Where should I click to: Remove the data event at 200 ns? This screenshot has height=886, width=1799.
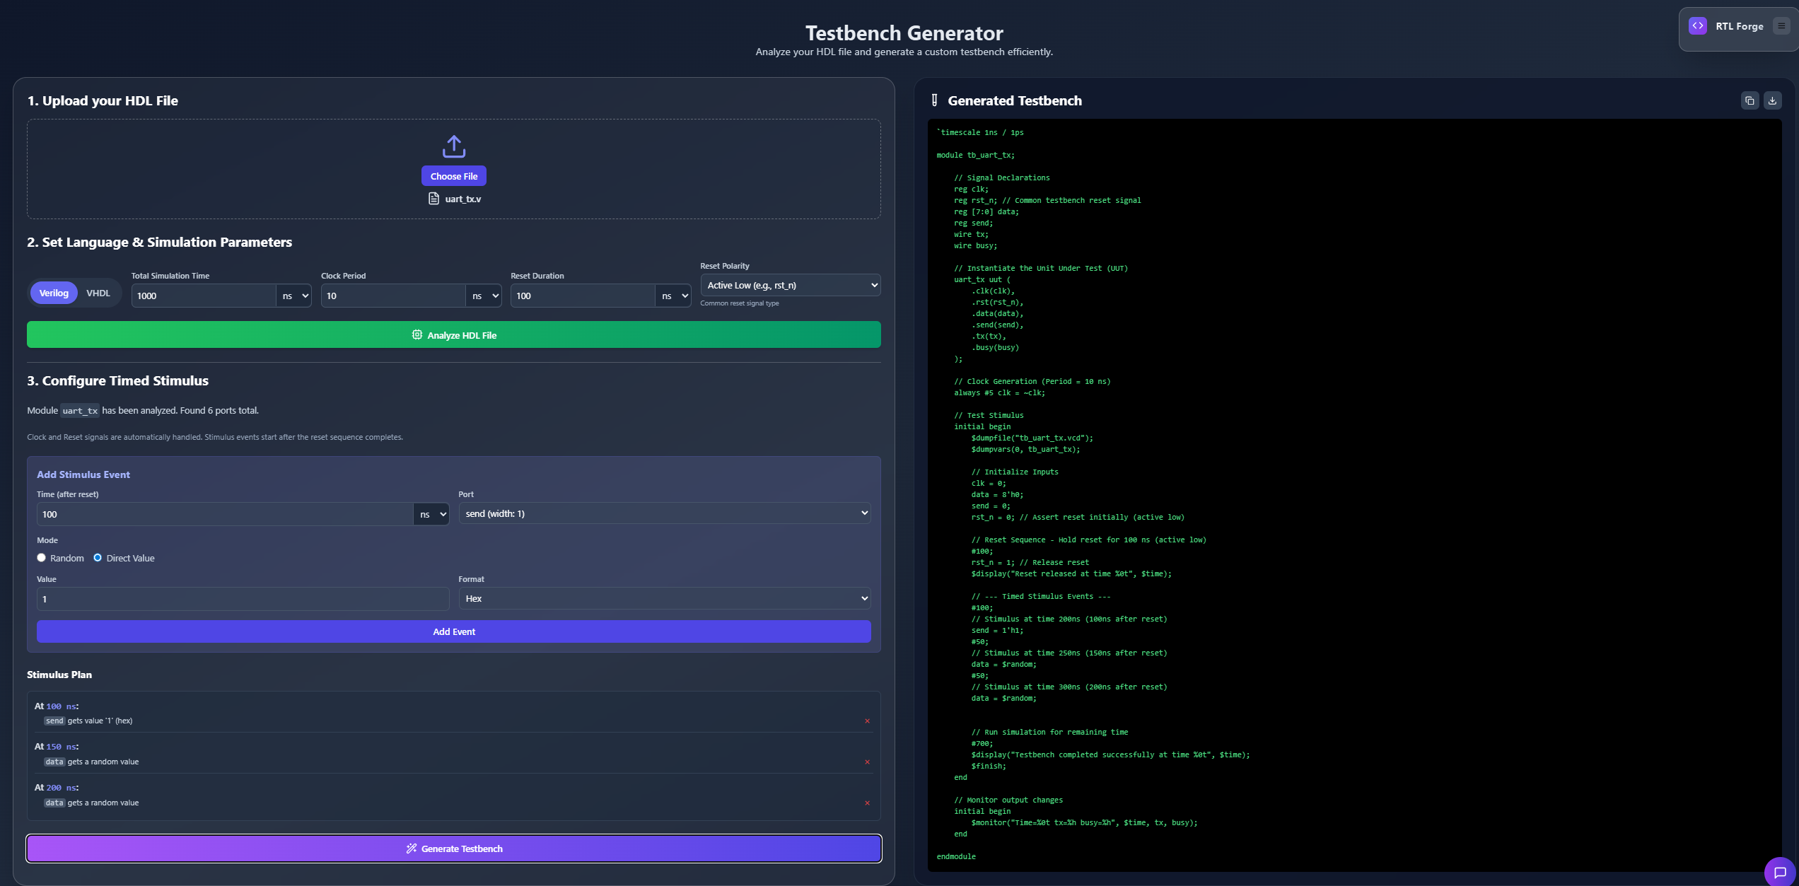tap(867, 803)
